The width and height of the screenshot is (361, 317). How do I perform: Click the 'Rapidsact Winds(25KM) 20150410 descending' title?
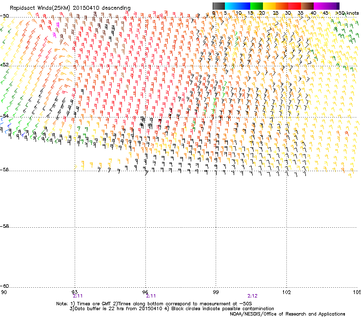[70, 8]
